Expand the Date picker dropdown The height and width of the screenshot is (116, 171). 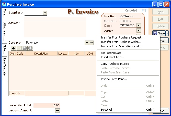point(139,25)
